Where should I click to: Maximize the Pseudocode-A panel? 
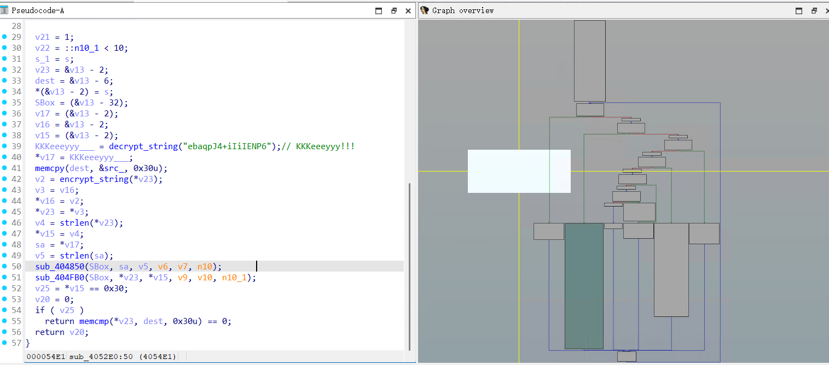coord(379,10)
